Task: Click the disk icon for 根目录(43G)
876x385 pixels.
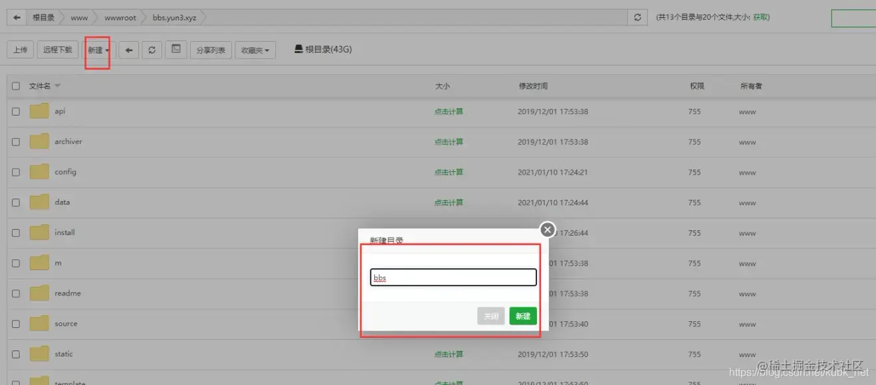Action: pos(299,49)
